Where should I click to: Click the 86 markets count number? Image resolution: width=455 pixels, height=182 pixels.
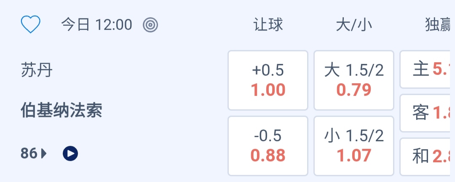pyautogui.click(x=29, y=154)
